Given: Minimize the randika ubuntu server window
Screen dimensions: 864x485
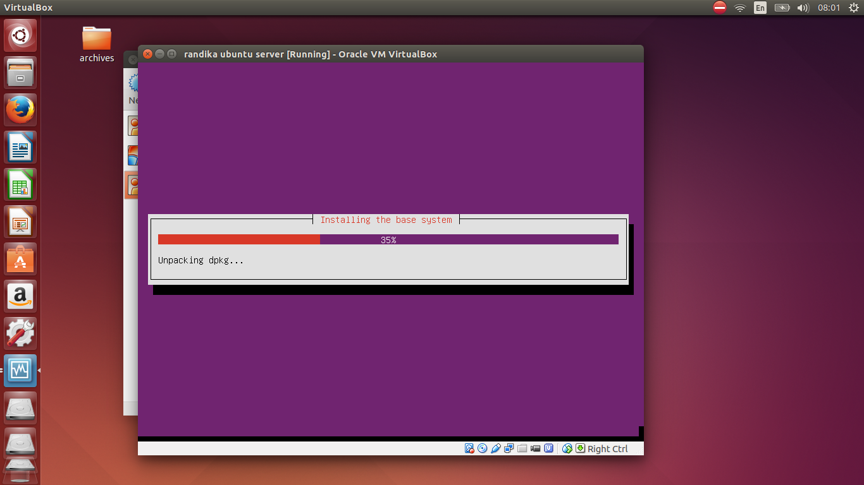Looking at the screenshot, I should coord(159,54).
